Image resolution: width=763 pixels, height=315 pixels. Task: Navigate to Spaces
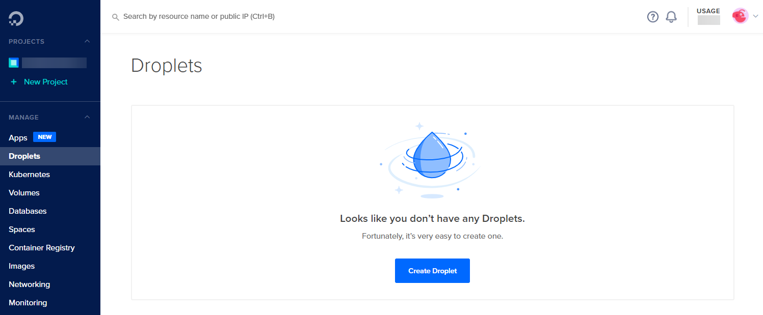tap(22, 230)
